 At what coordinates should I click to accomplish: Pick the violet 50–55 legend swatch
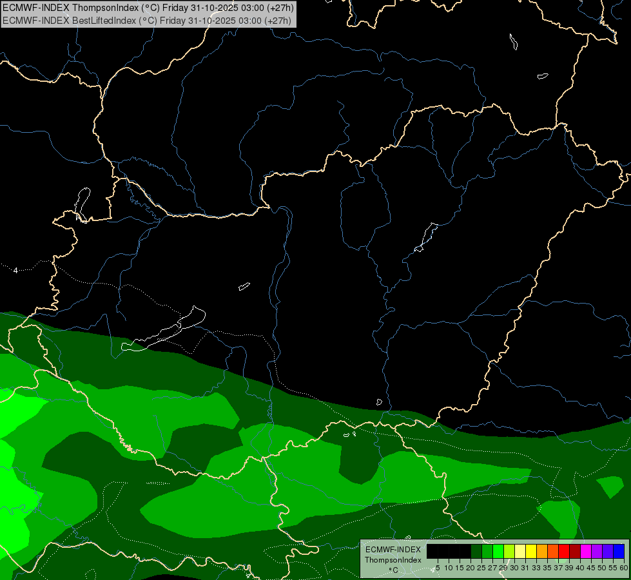[x=608, y=551]
